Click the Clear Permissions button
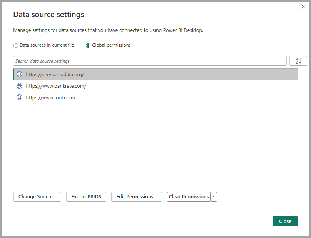311x238 pixels. tap(189, 196)
